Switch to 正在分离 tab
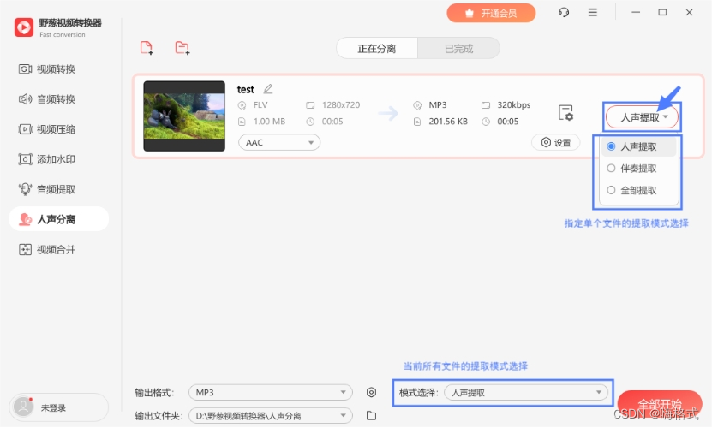 coord(377,48)
